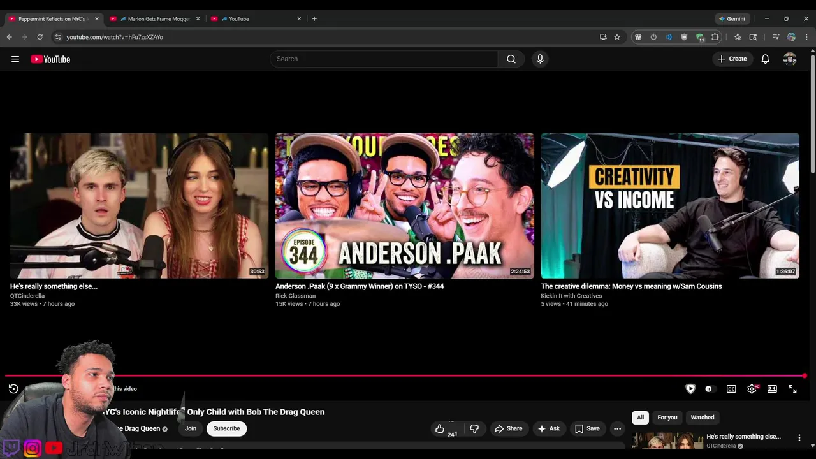816x459 pixels.
Task: Click the shield icon in player controls
Action: (x=690, y=389)
